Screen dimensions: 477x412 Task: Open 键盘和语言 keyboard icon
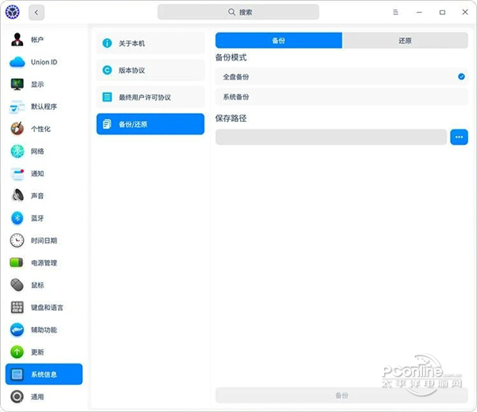click(x=17, y=307)
